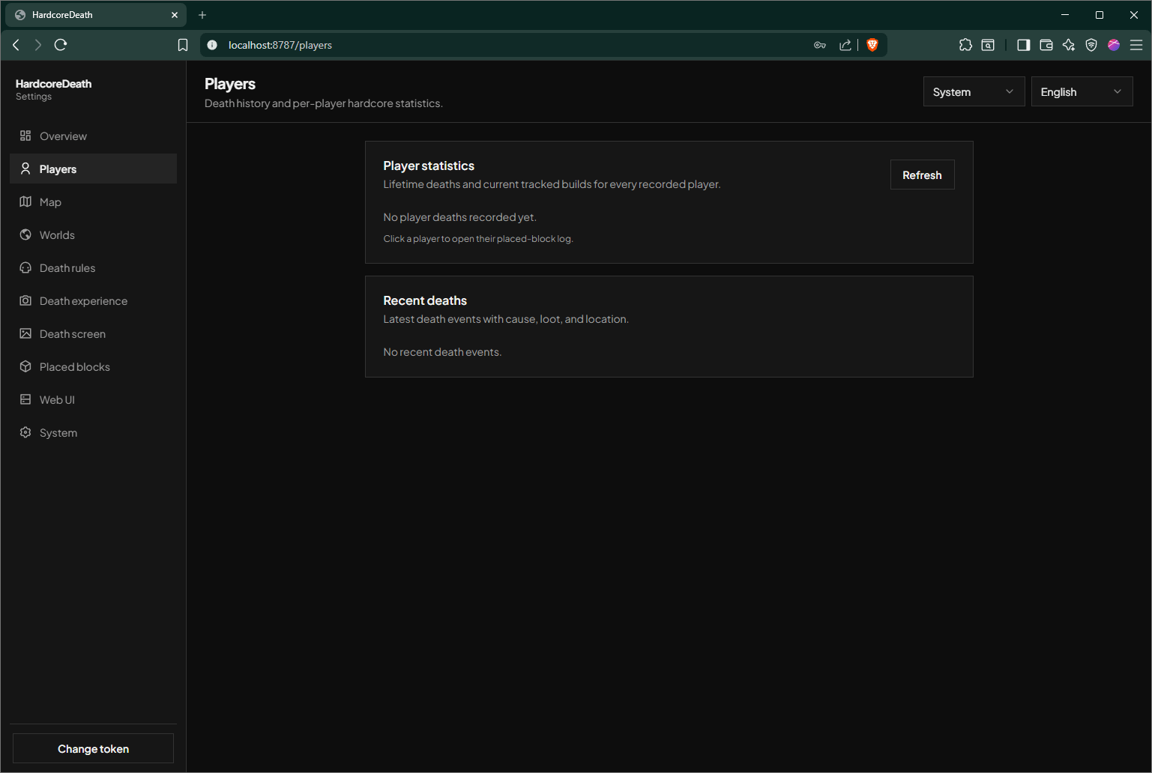1152x773 pixels.
Task: Click the Players person icon in sidebar
Action: (25, 169)
